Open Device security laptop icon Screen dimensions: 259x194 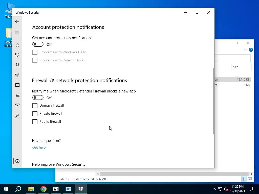[17, 95]
